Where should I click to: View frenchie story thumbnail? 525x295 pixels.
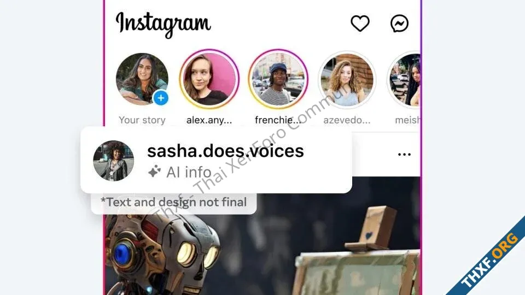pyautogui.click(x=278, y=79)
